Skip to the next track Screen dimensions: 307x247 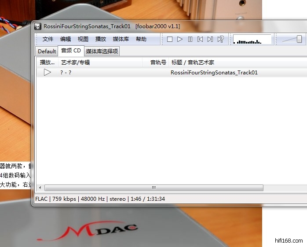210,39
